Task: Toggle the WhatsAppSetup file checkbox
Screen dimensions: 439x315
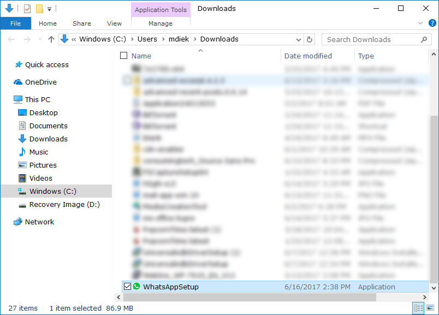Action: 128,286
